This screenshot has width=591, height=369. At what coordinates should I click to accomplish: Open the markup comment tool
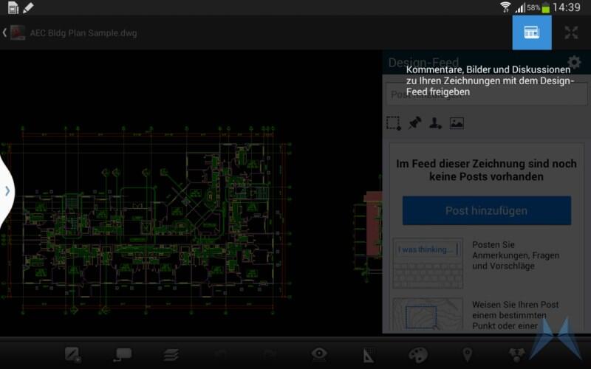point(122,354)
